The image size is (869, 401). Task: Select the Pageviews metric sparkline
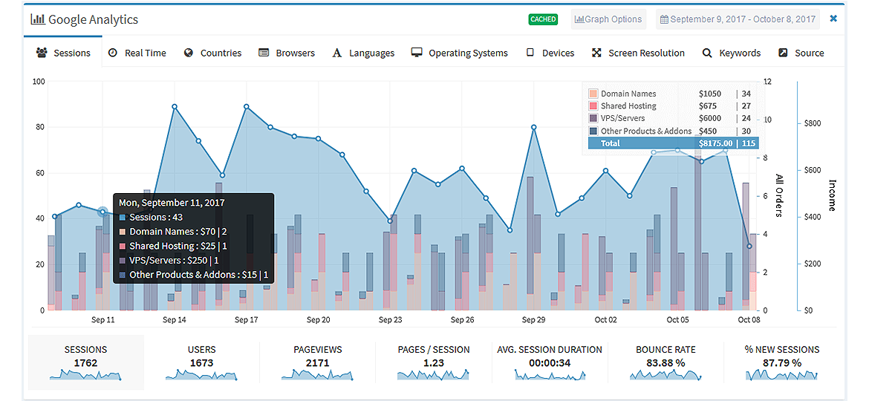pyautogui.click(x=318, y=375)
